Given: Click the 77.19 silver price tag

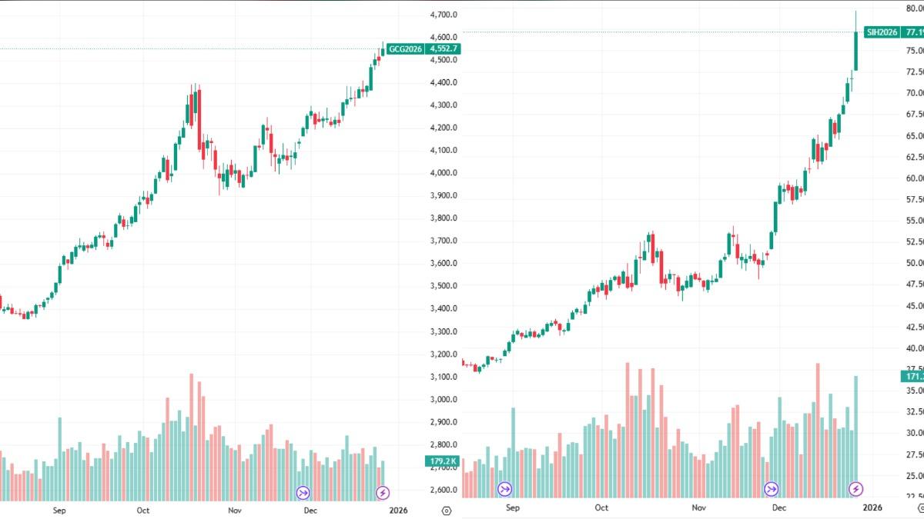Looking at the screenshot, I should tap(913, 32).
